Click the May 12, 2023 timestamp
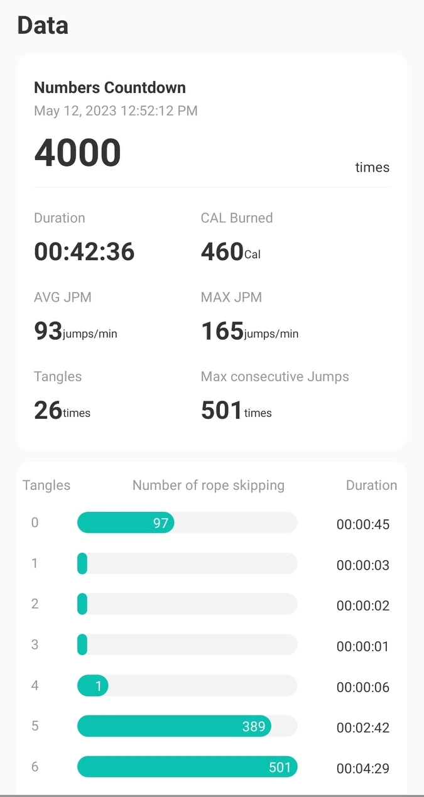Viewport: 424px width, 797px height. pos(116,111)
